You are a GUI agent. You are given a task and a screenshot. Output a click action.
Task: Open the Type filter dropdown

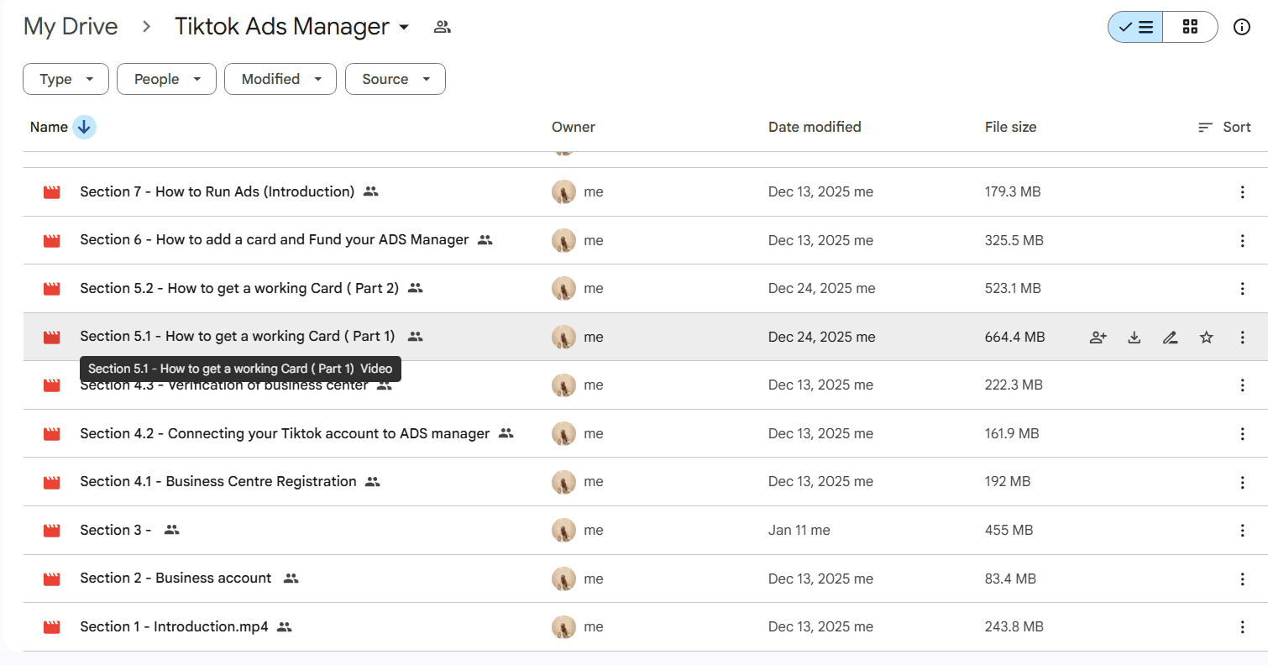click(65, 78)
